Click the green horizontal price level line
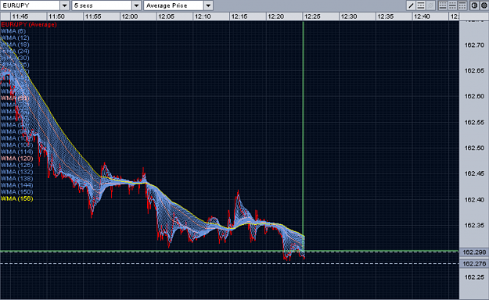 tap(229, 251)
